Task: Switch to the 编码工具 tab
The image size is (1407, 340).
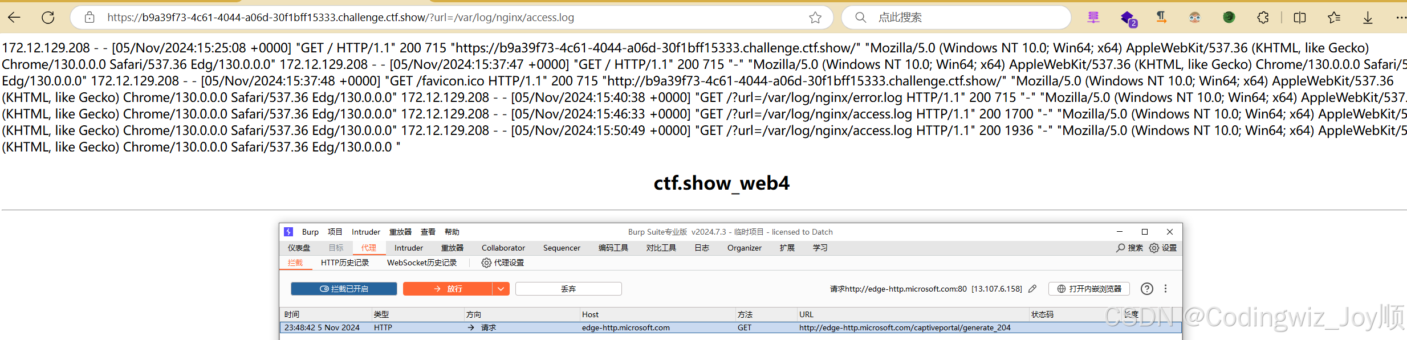Action: (613, 248)
